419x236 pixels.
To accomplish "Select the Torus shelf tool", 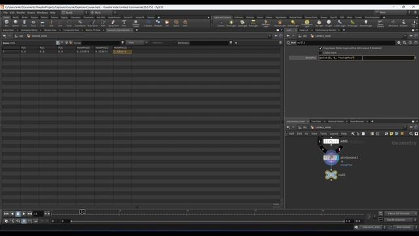I will [33, 24].
